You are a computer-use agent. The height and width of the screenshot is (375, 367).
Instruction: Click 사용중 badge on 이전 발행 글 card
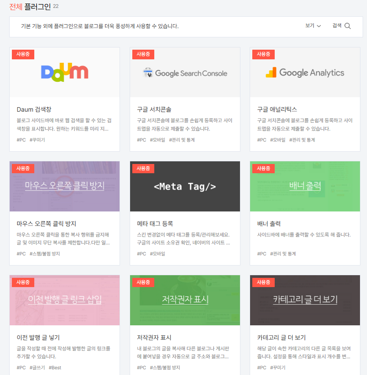(23, 282)
